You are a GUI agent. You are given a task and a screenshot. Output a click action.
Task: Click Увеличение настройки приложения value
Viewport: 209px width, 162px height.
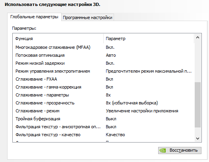(142, 111)
